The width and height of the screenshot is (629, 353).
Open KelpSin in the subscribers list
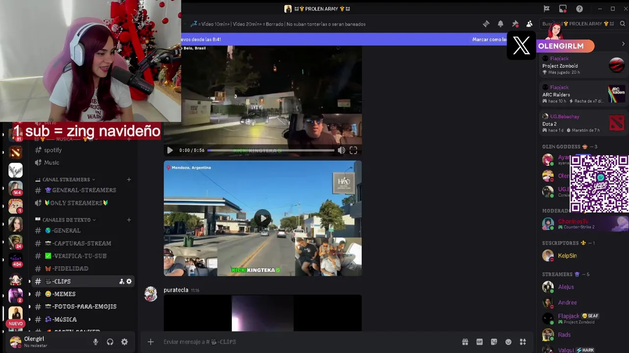coord(583,255)
